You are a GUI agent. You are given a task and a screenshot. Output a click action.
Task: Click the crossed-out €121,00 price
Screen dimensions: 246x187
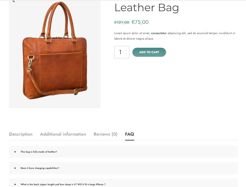(122, 22)
